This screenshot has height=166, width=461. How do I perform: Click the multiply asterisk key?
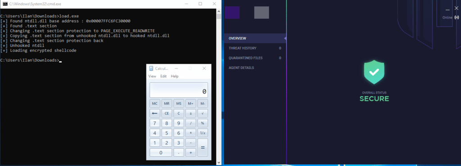190,133
